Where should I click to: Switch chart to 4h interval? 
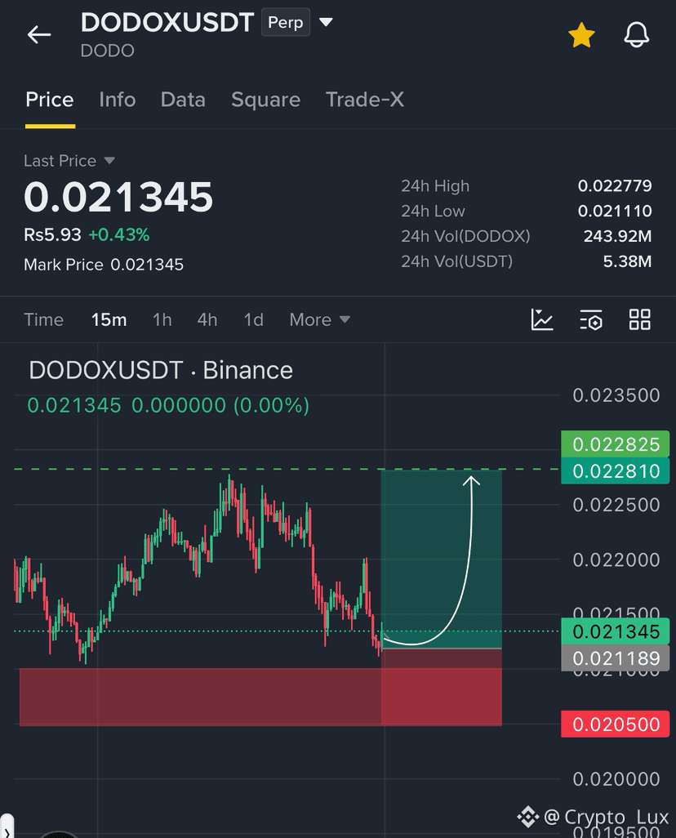coord(207,319)
